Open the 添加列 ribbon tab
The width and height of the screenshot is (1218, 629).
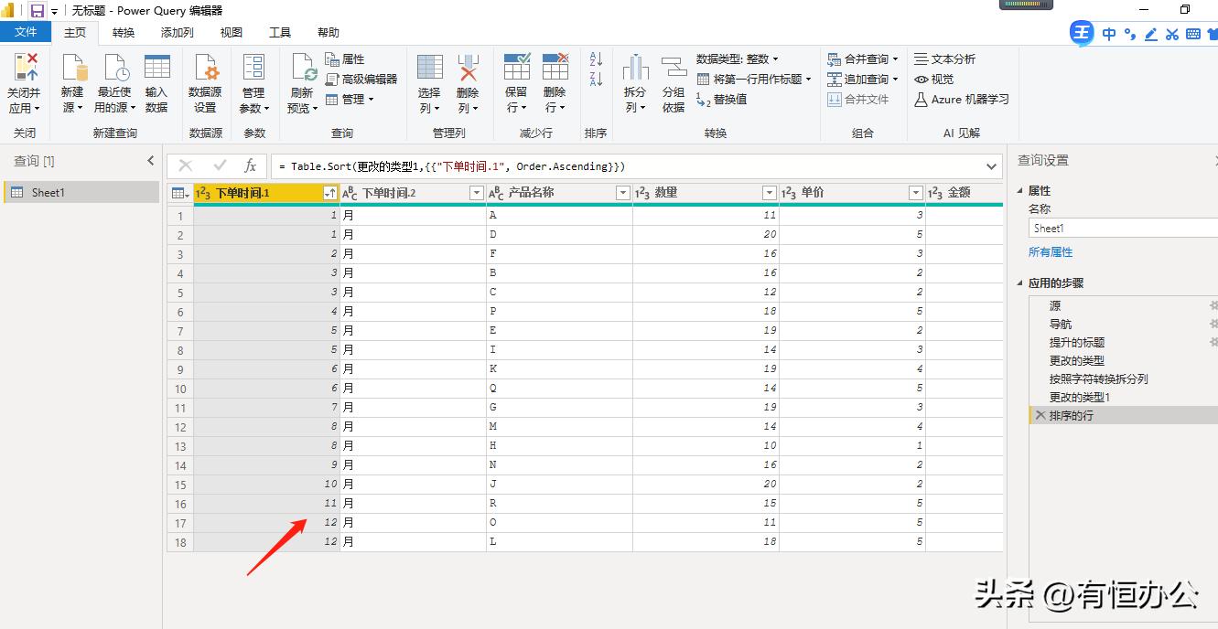pyautogui.click(x=178, y=32)
